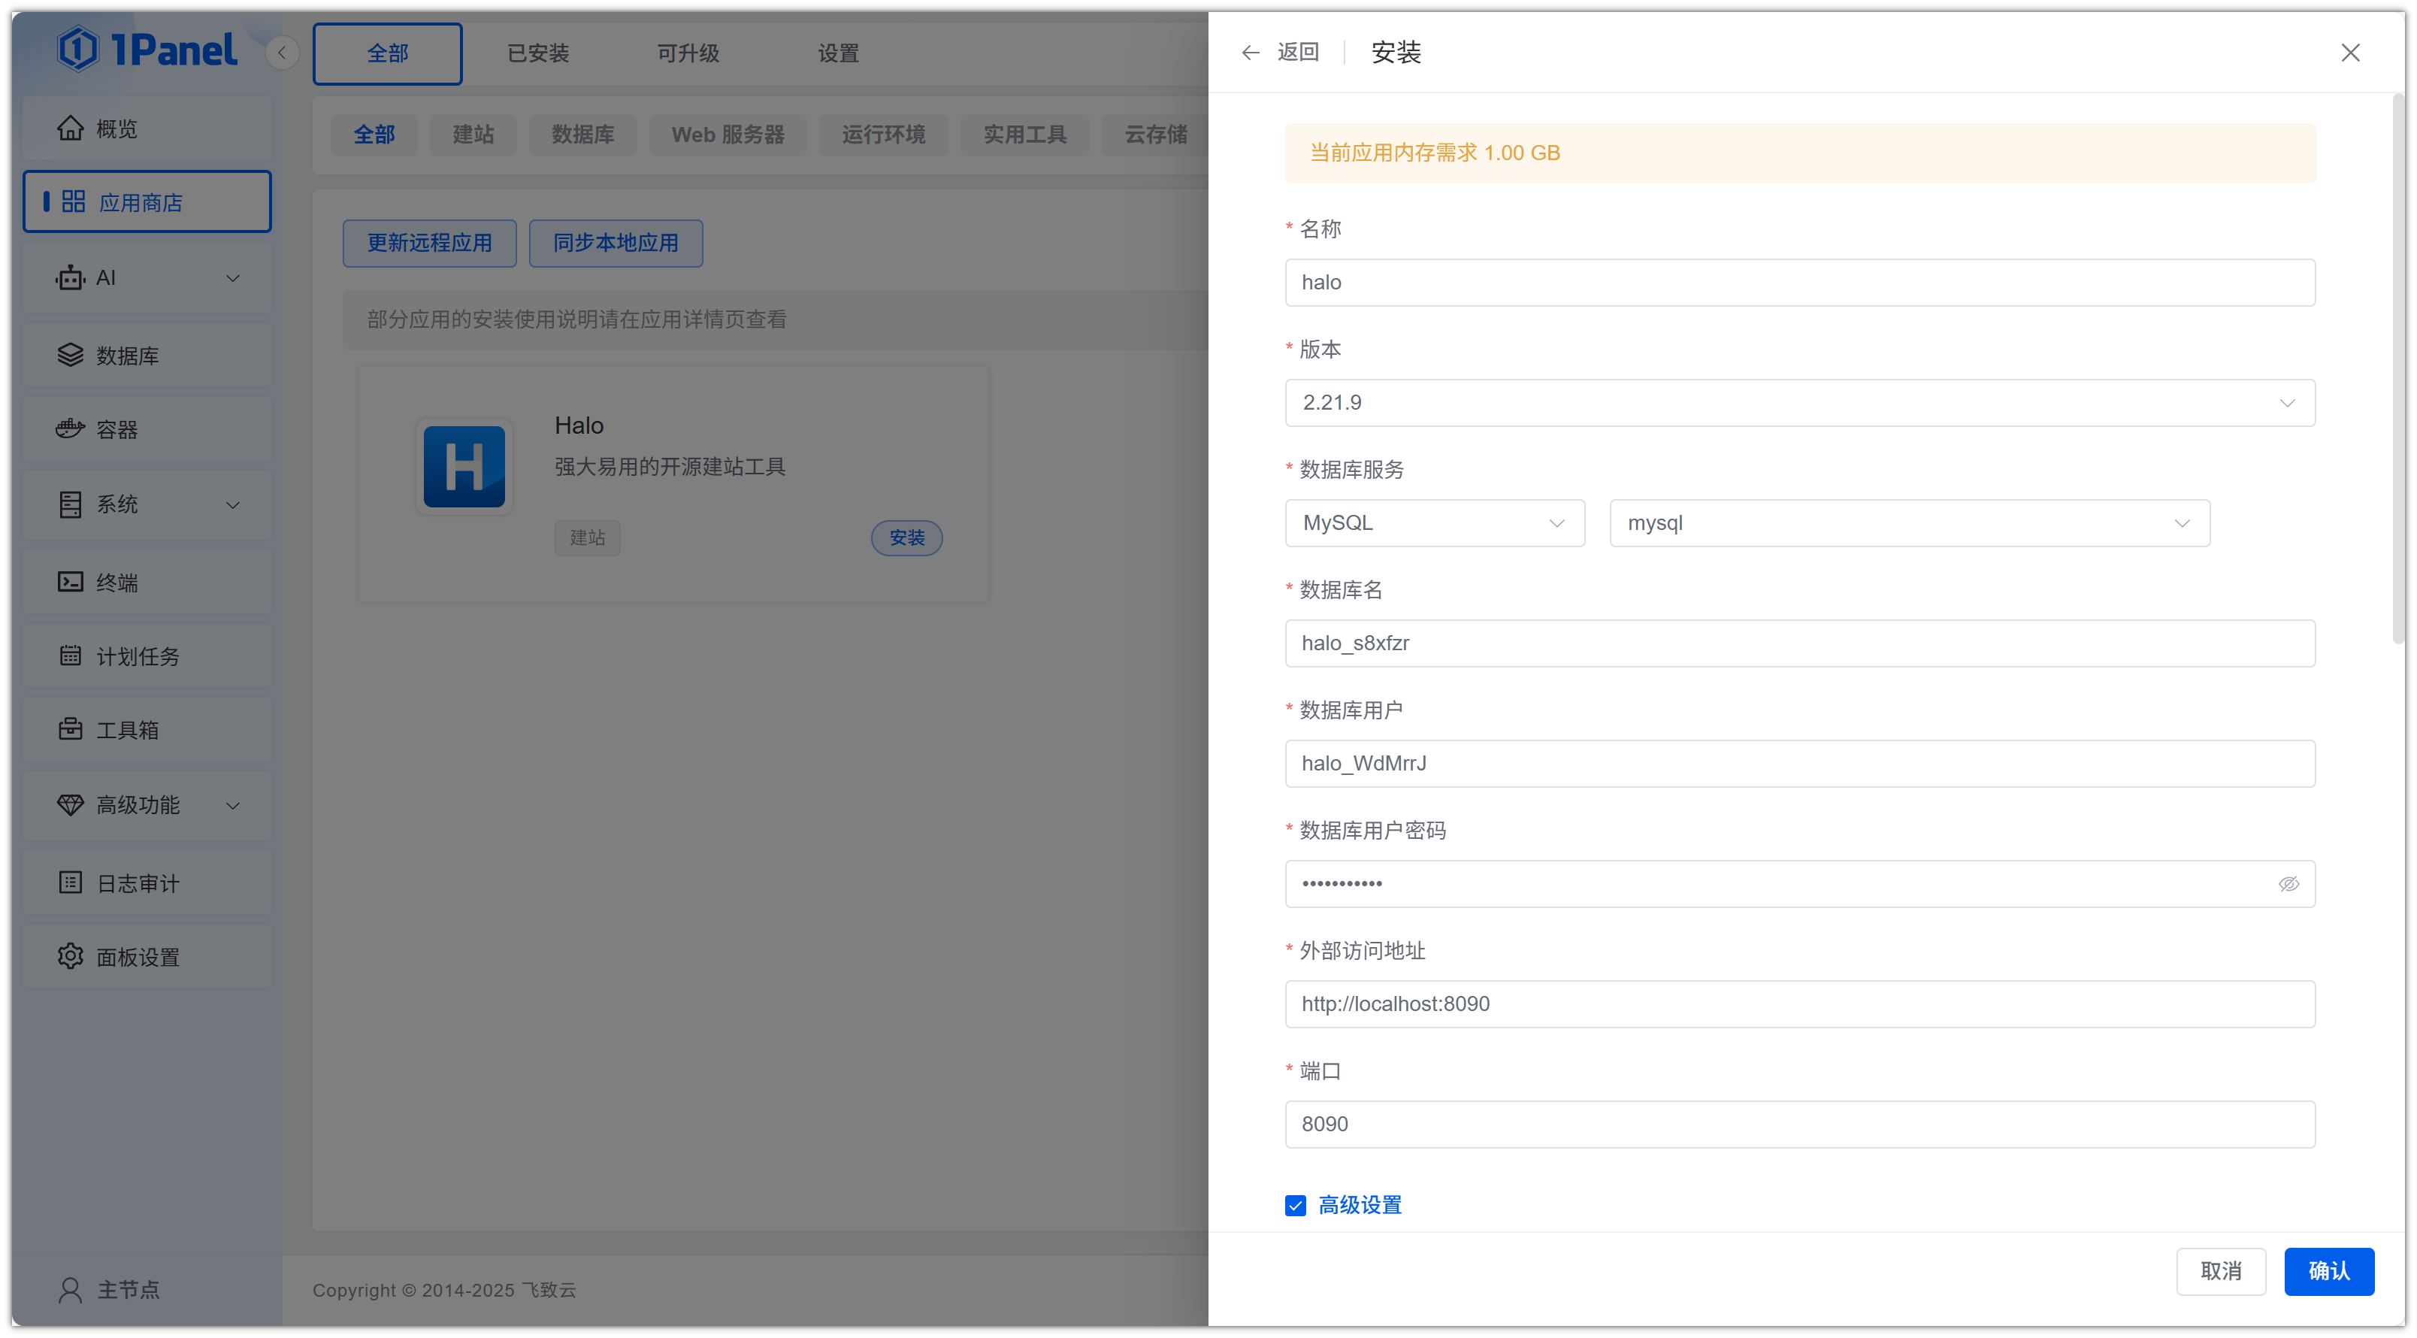
Task: Collapse the sidebar with chevron toggle
Action: coord(282,53)
